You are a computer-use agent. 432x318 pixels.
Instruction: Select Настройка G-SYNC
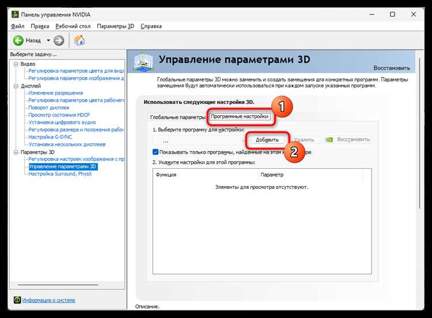point(50,137)
